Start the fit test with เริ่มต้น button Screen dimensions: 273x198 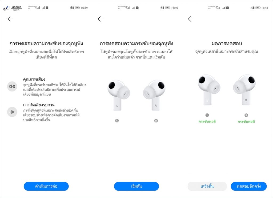tap(136, 186)
